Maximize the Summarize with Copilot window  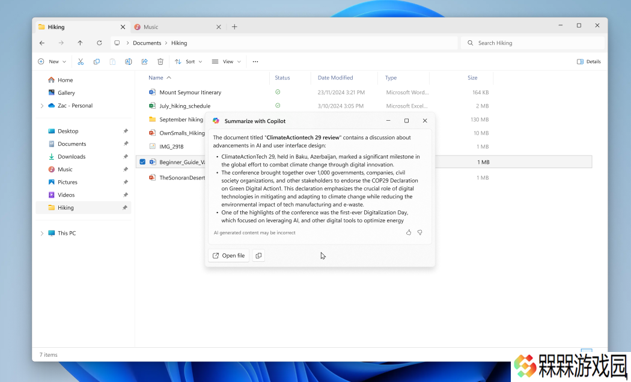point(406,121)
